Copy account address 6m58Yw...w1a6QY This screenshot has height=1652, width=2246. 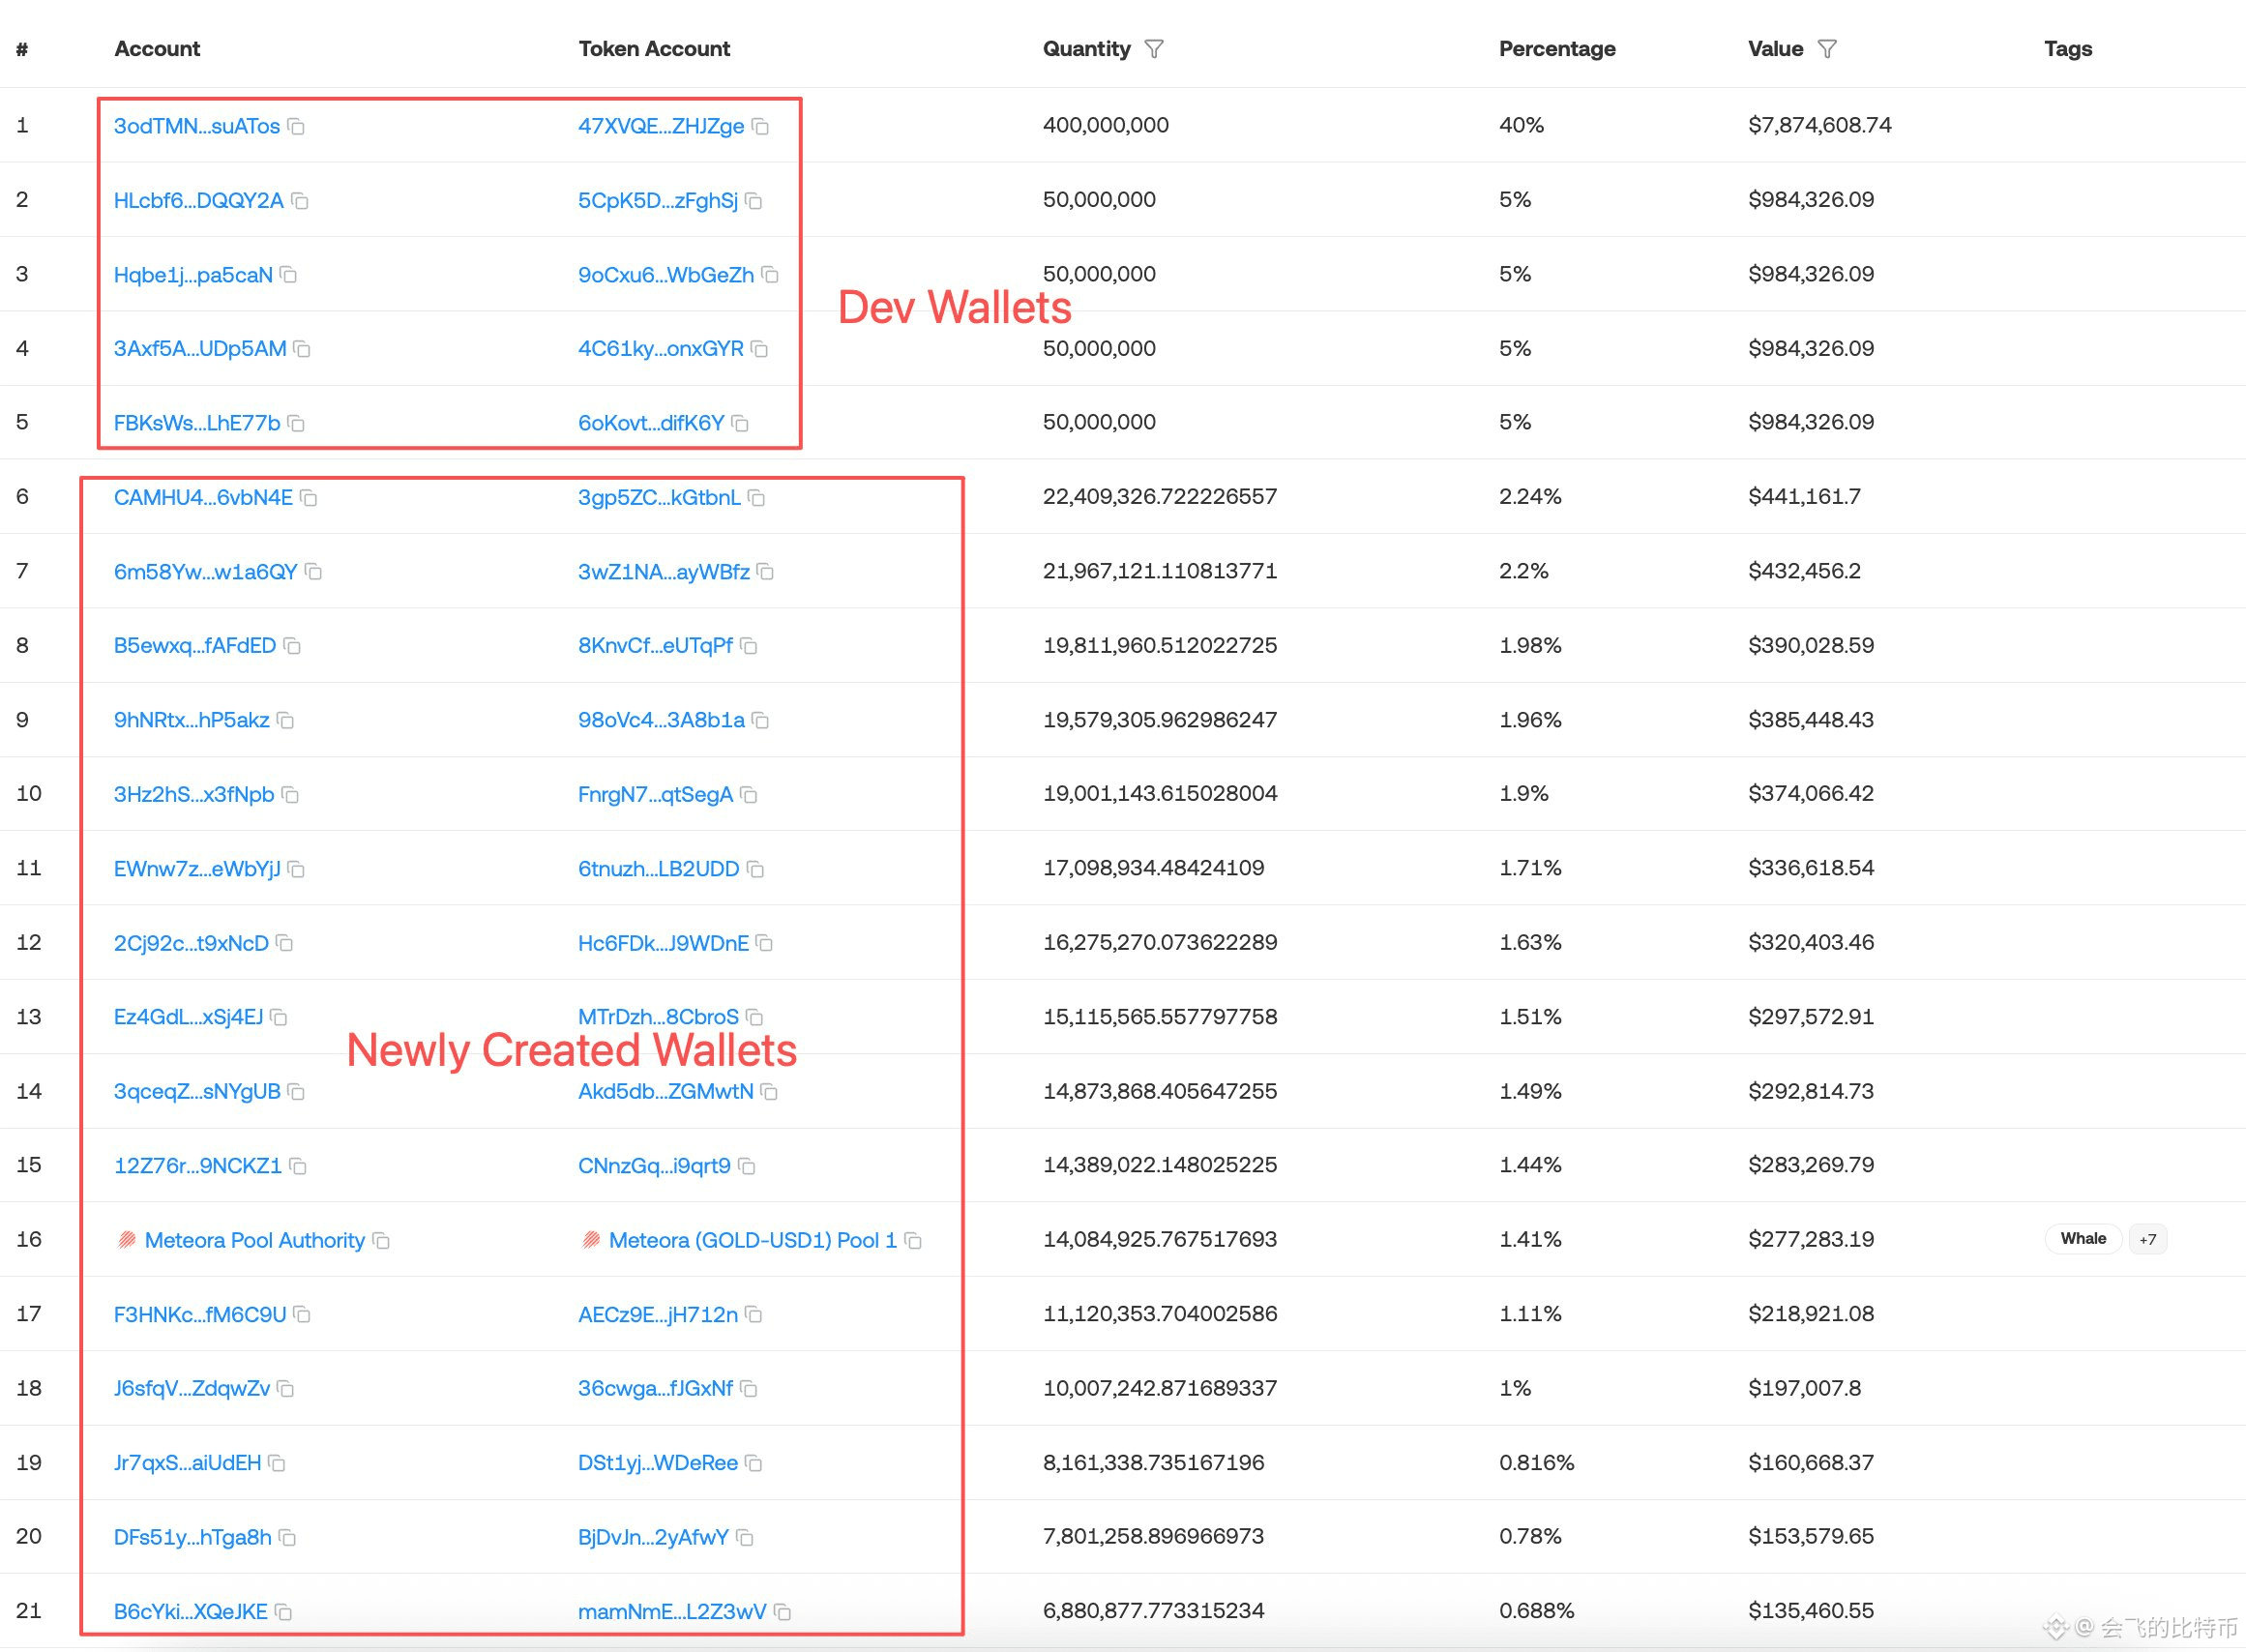click(x=314, y=572)
